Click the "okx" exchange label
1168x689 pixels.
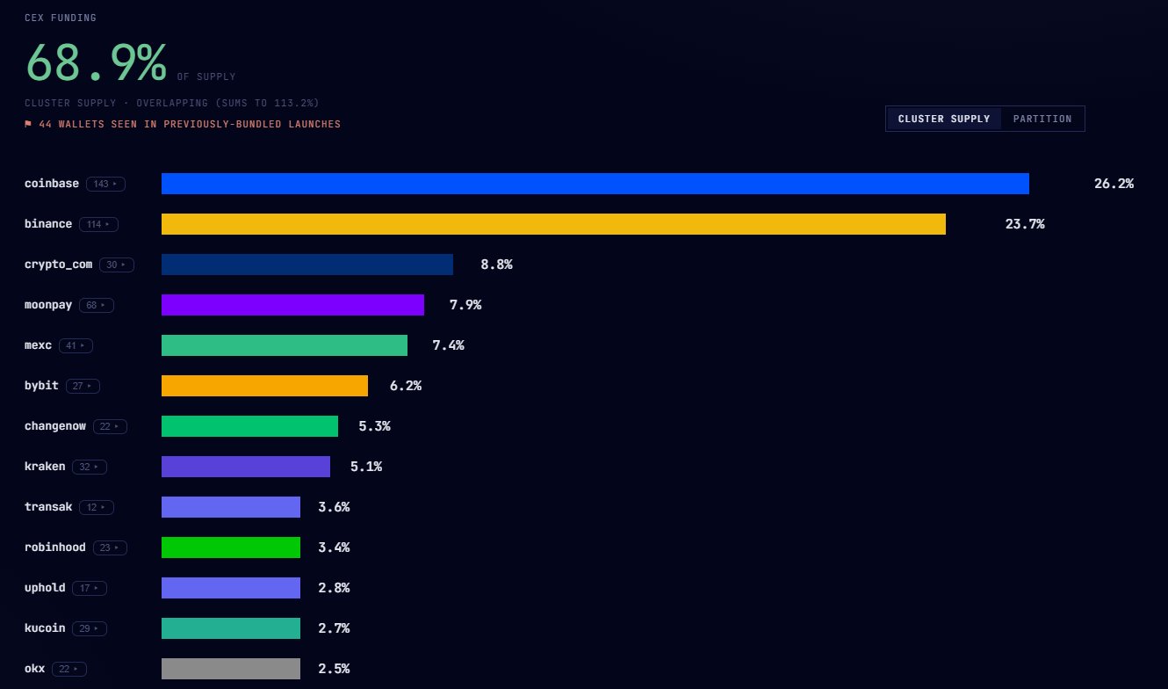pyautogui.click(x=35, y=669)
